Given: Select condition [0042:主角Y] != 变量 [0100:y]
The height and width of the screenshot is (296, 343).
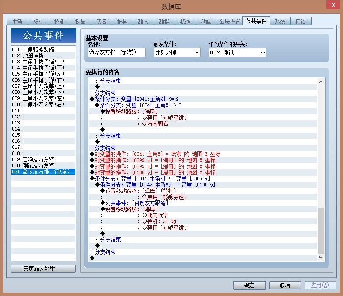Looking at the screenshot, I should (203, 185).
